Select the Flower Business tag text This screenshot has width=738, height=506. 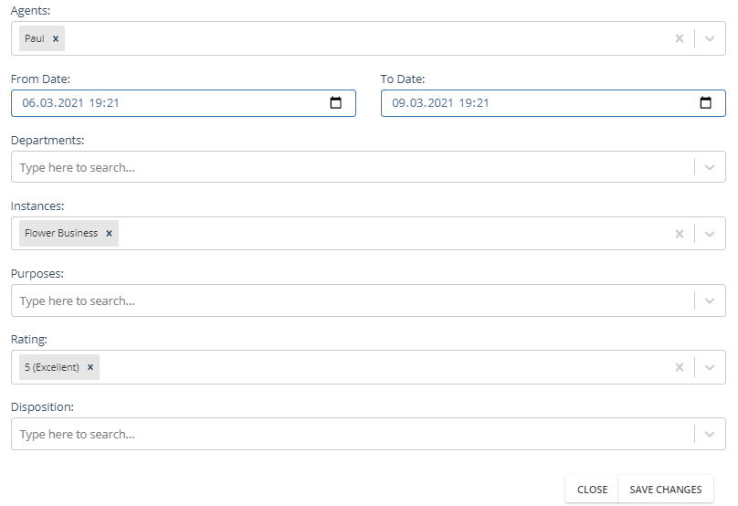61,233
